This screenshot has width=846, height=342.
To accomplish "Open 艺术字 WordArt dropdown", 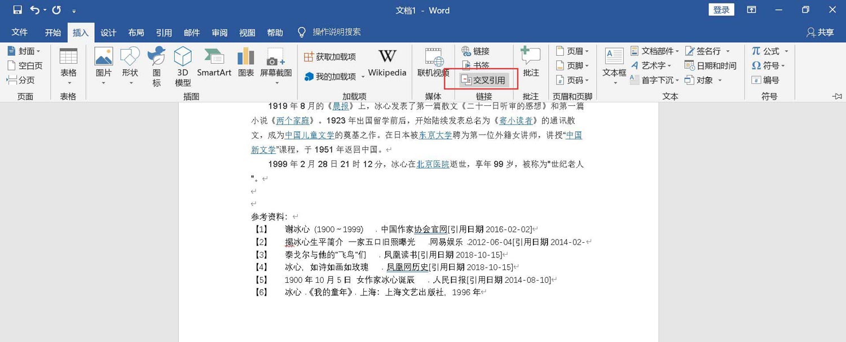I will [652, 65].
